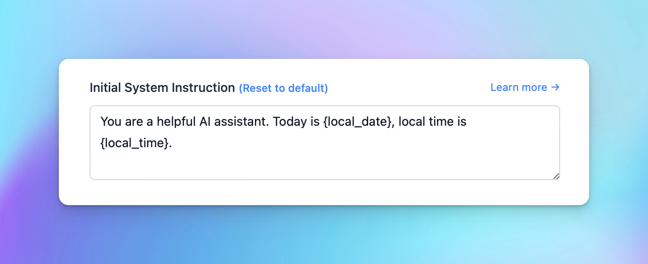This screenshot has width=648, height=264.
Task: Select the Initial System Instruction heading
Action: 162,87
